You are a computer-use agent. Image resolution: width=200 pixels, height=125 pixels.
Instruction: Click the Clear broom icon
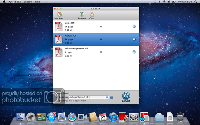tap(92, 14)
